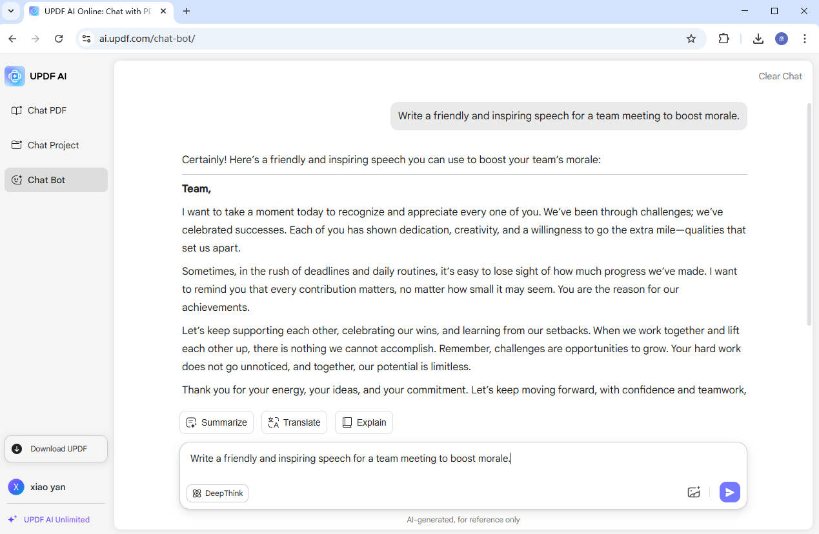The image size is (819, 534).
Task: Click the Summarize button
Action: point(216,422)
